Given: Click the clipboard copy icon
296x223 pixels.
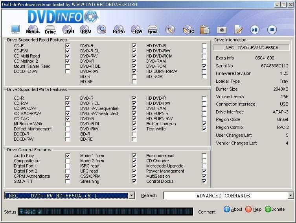Looking at the screenshot, I should (x=205, y=30).
